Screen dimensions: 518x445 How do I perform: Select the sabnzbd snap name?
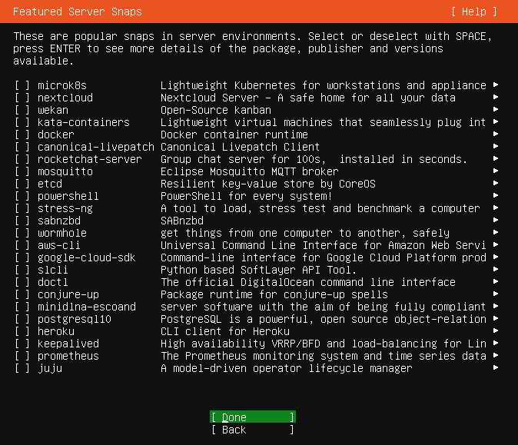pyautogui.click(x=59, y=221)
